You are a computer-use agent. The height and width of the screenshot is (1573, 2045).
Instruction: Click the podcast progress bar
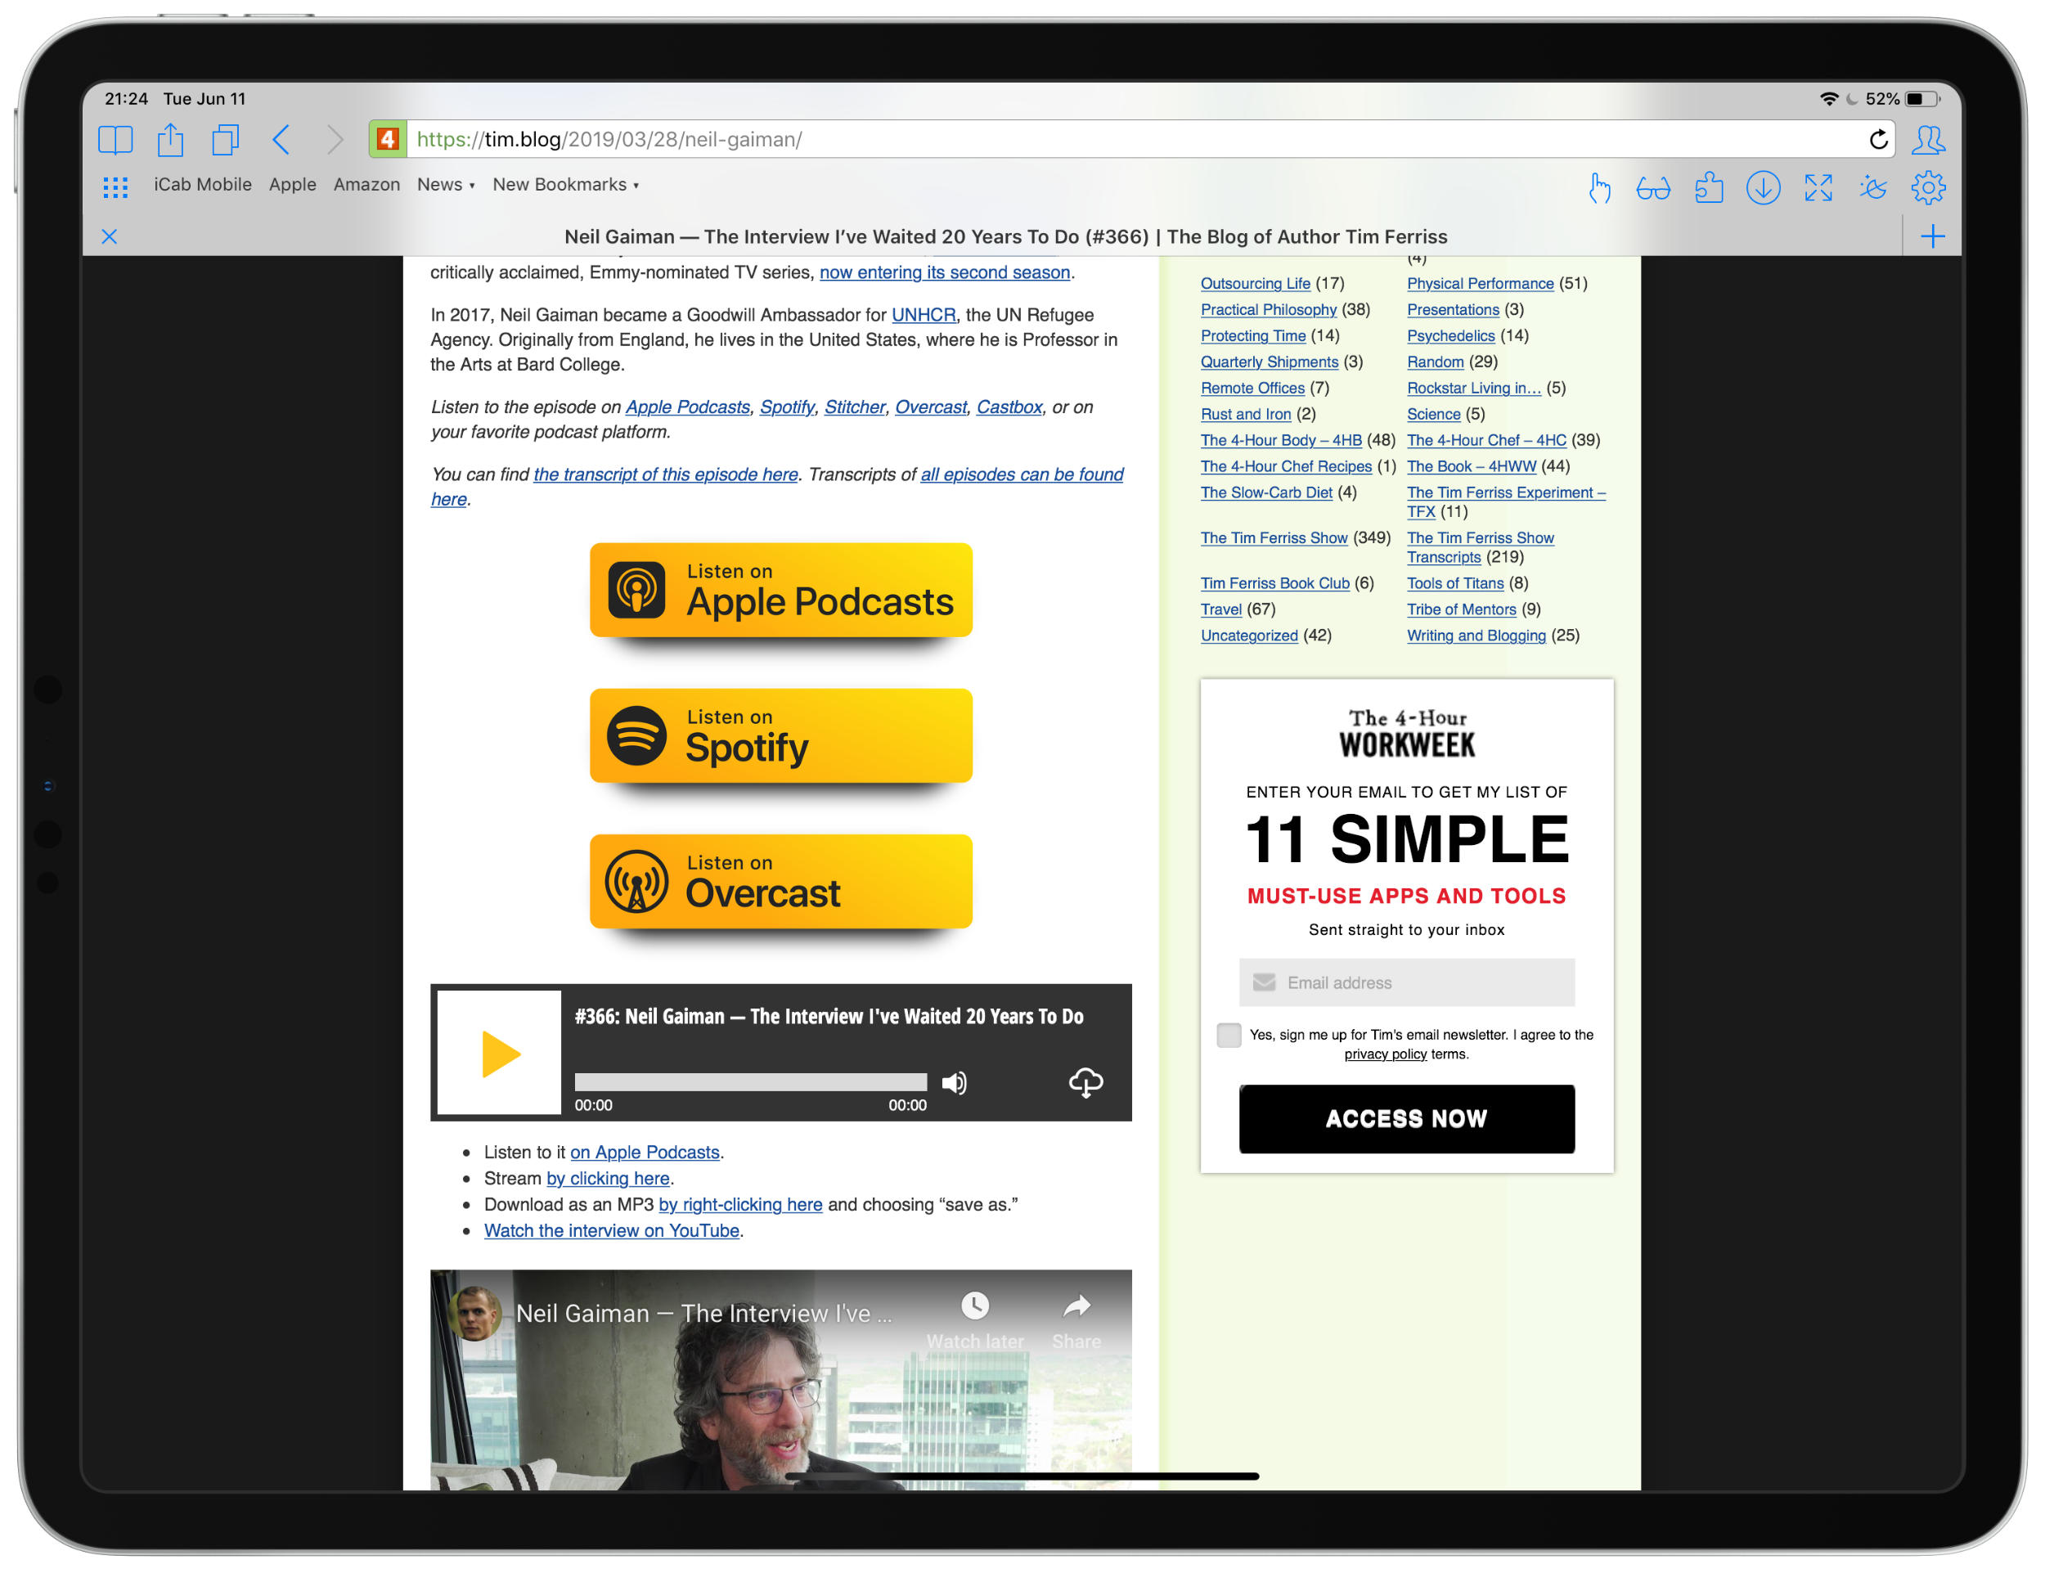pos(750,1083)
